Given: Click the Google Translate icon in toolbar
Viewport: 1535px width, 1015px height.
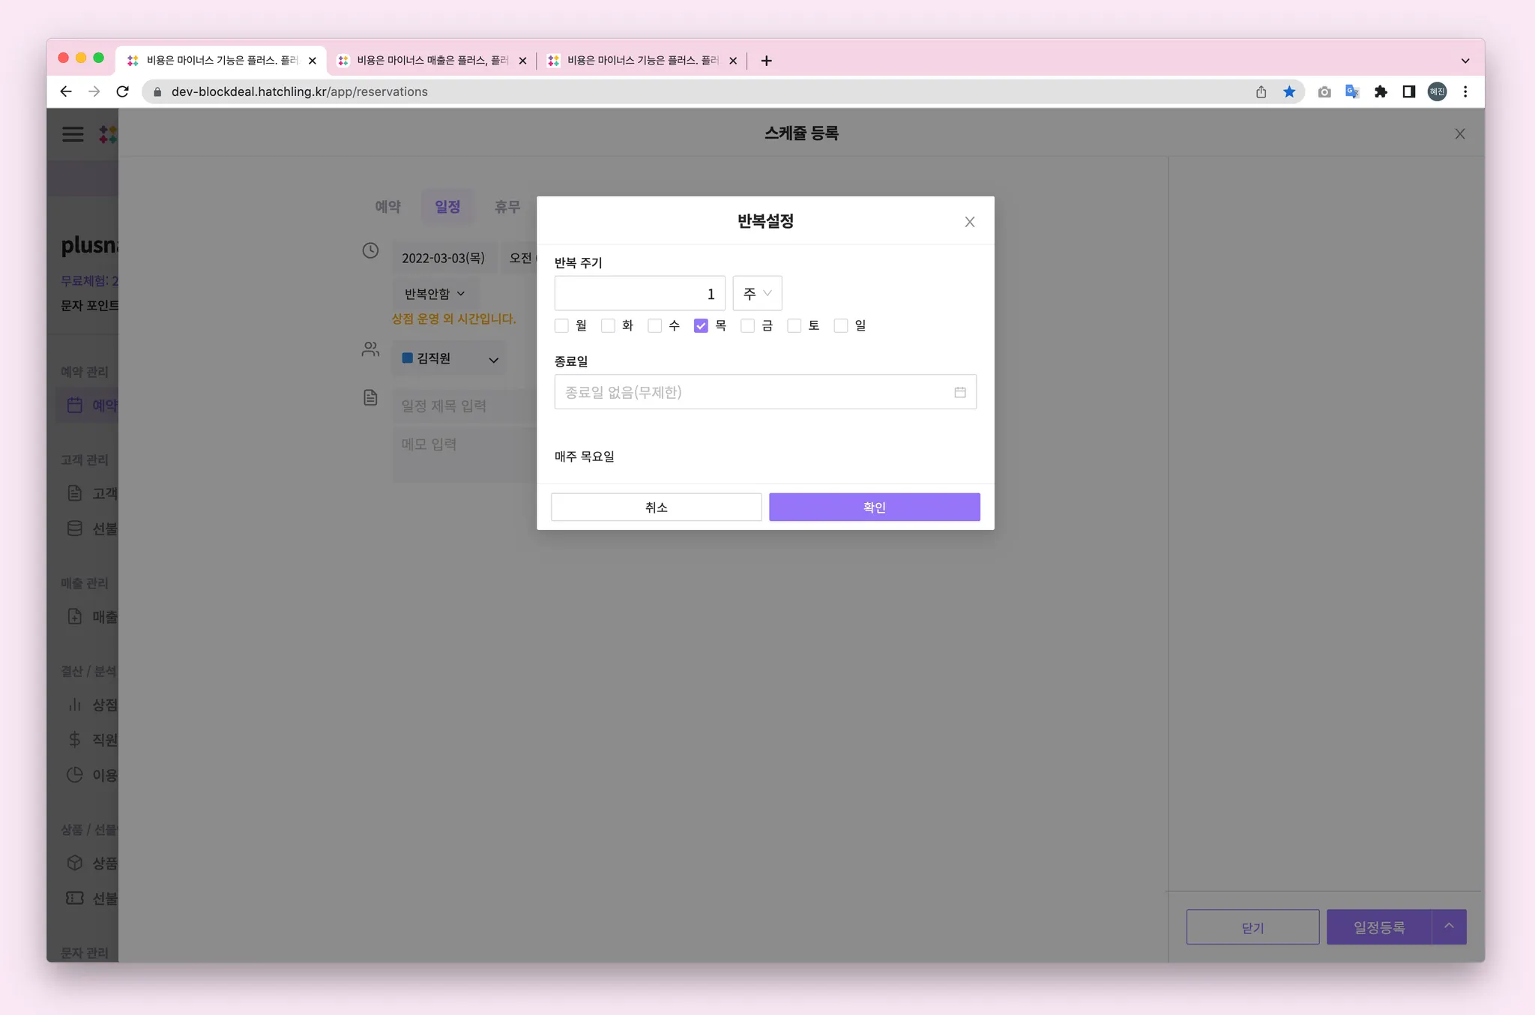Looking at the screenshot, I should [x=1352, y=91].
